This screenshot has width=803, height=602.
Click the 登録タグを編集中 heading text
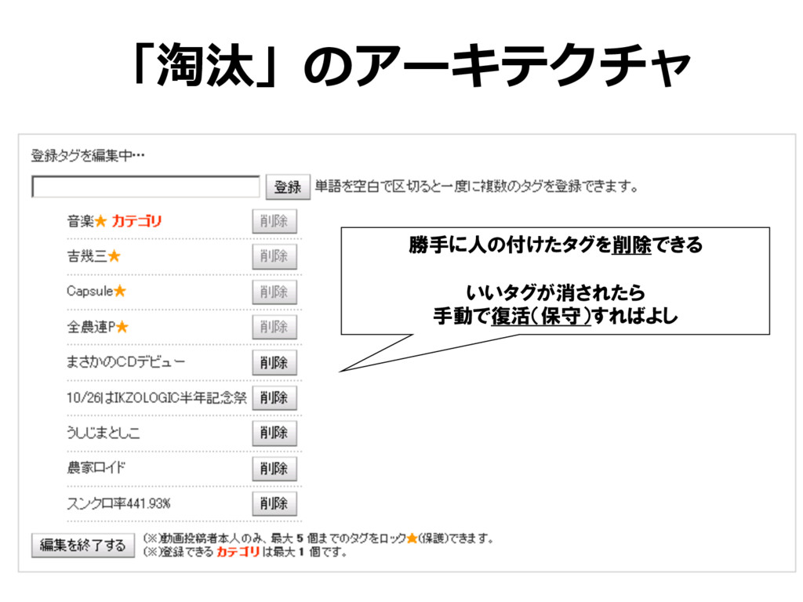click(x=88, y=155)
